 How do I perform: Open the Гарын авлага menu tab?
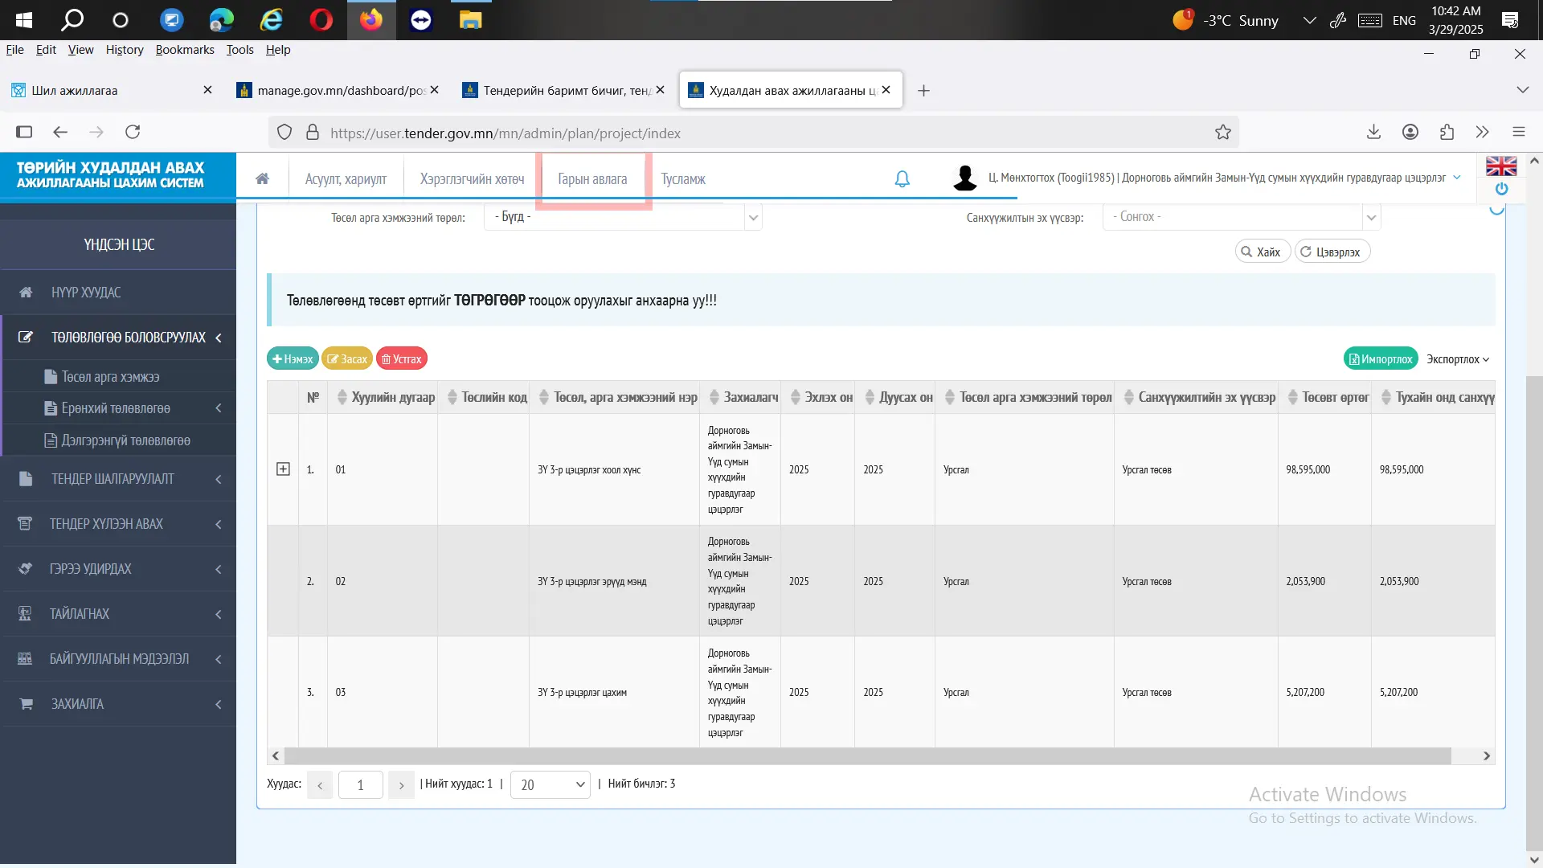point(592,179)
